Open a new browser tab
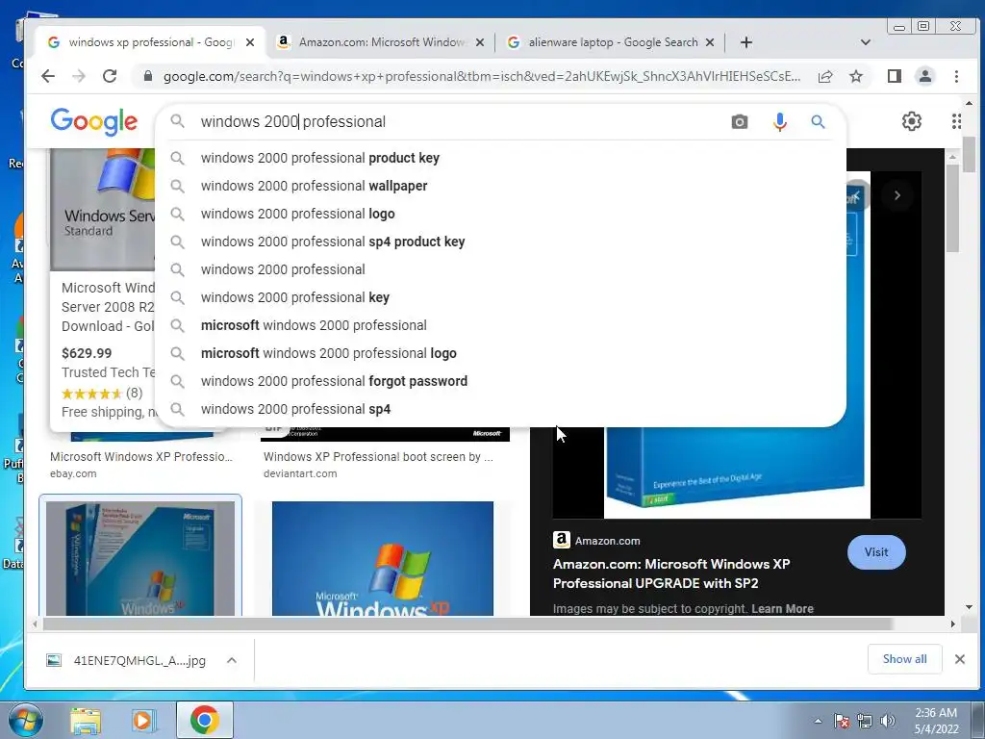 (x=745, y=42)
